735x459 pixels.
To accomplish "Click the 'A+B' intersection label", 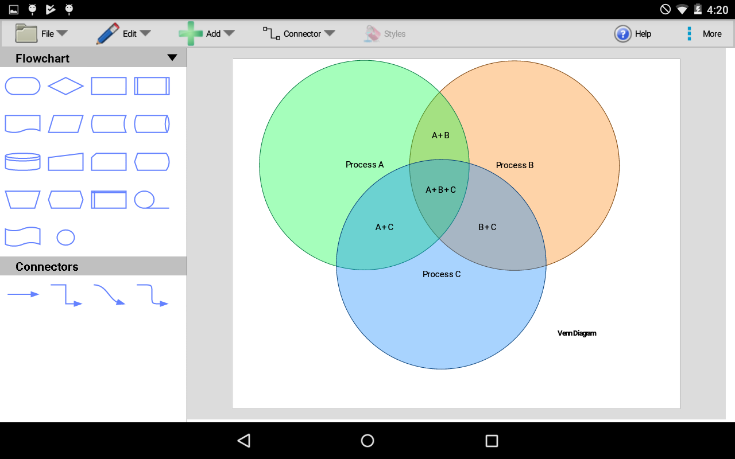I will pyautogui.click(x=440, y=135).
